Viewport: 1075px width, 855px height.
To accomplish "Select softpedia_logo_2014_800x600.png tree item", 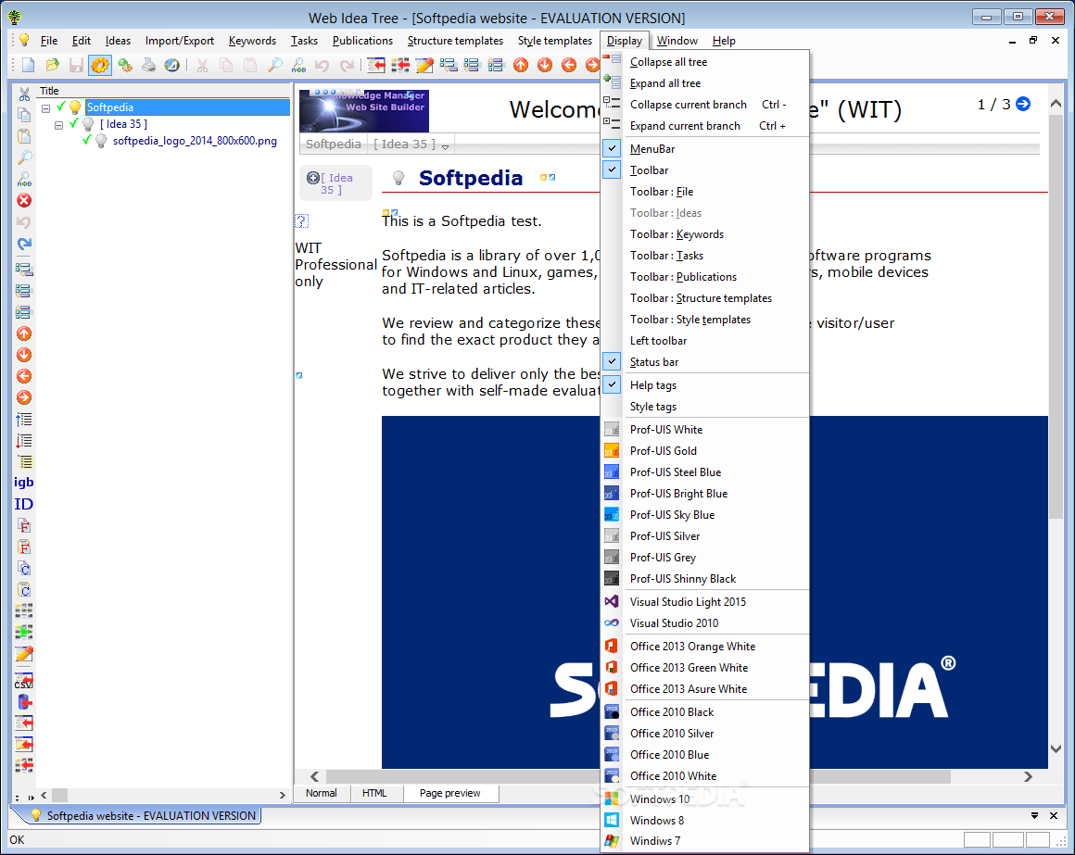I will [195, 141].
